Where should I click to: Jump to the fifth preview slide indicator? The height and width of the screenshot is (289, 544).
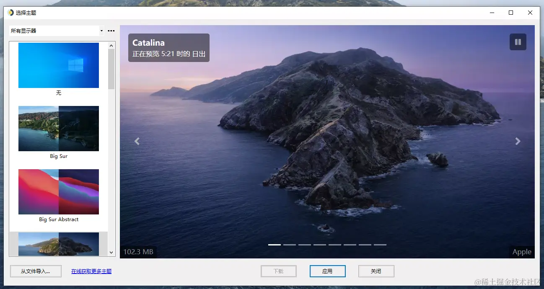(x=335, y=245)
